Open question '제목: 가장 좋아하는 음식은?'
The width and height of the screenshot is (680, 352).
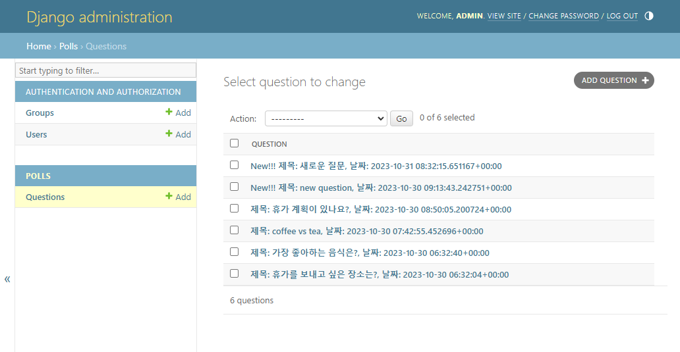pyautogui.click(x=370, y=253)
